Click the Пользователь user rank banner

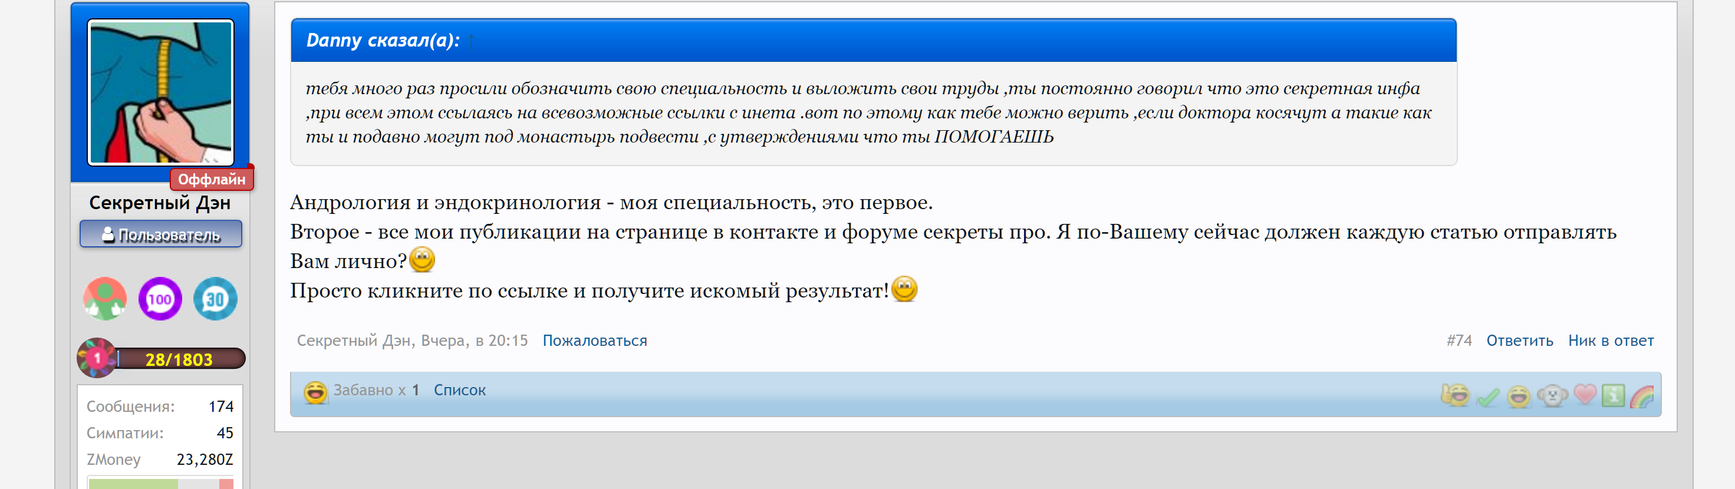(x=160, y=234)
